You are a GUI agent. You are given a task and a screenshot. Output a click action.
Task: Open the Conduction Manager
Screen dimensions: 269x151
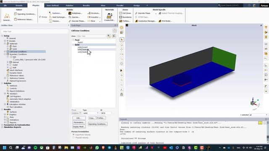(145, 21)
